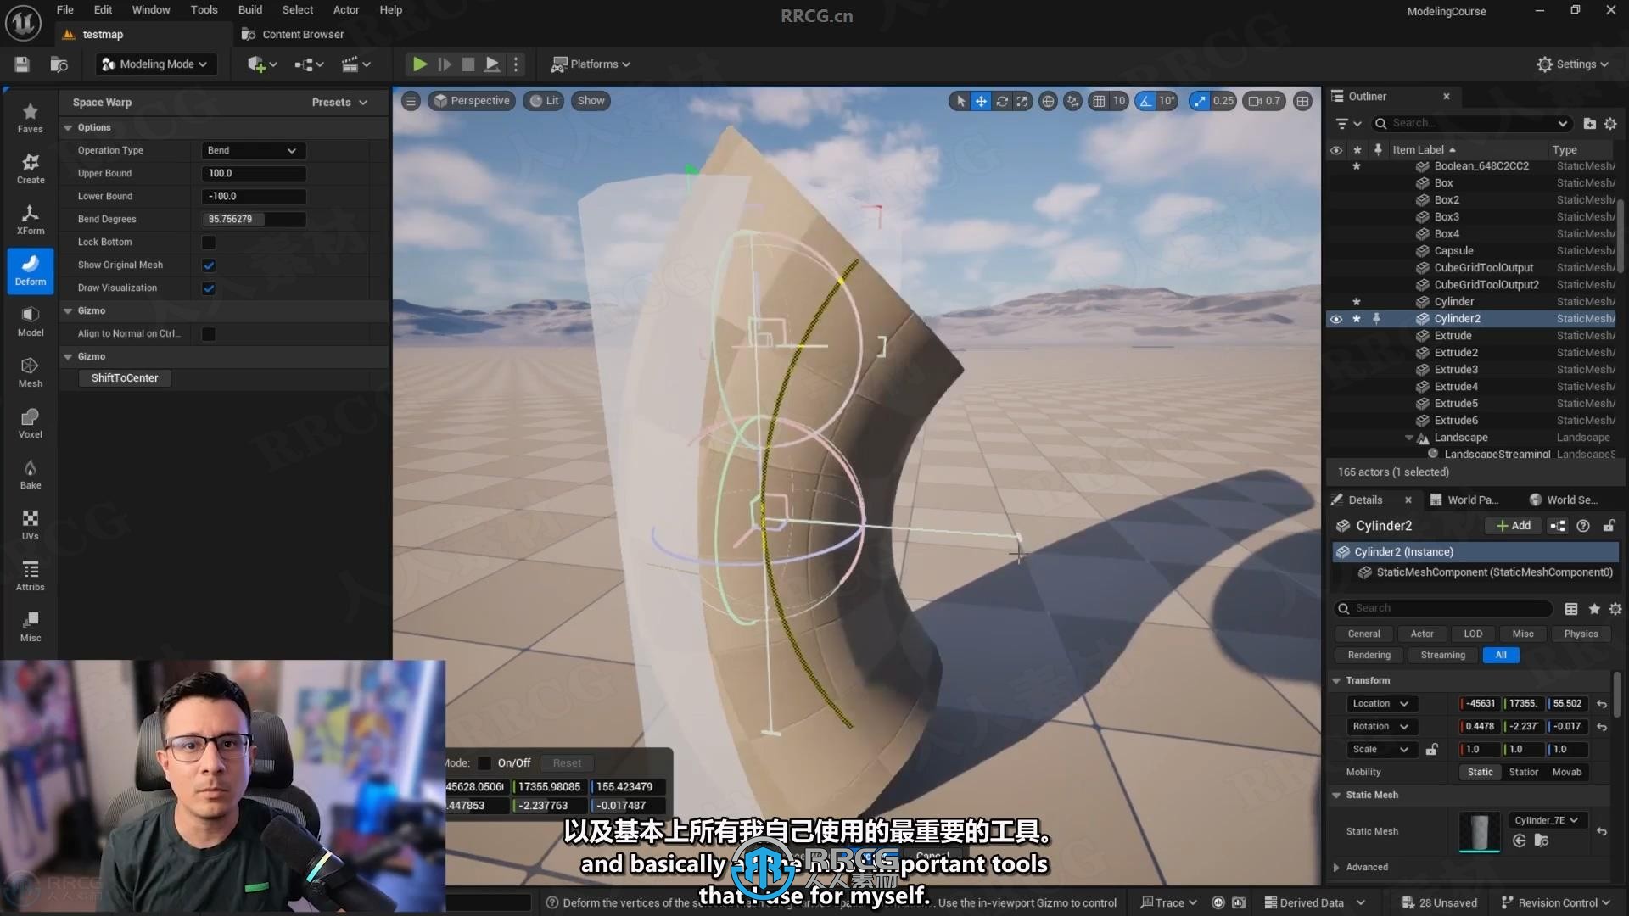1629x916 pixels.
Task: Open the Create tool category
Action: point(31,169)
